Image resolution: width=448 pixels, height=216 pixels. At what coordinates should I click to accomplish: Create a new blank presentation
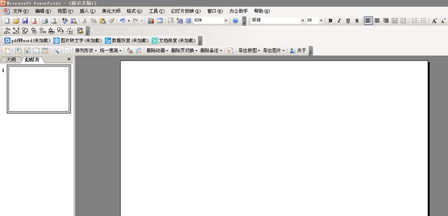tap(7, 21)
